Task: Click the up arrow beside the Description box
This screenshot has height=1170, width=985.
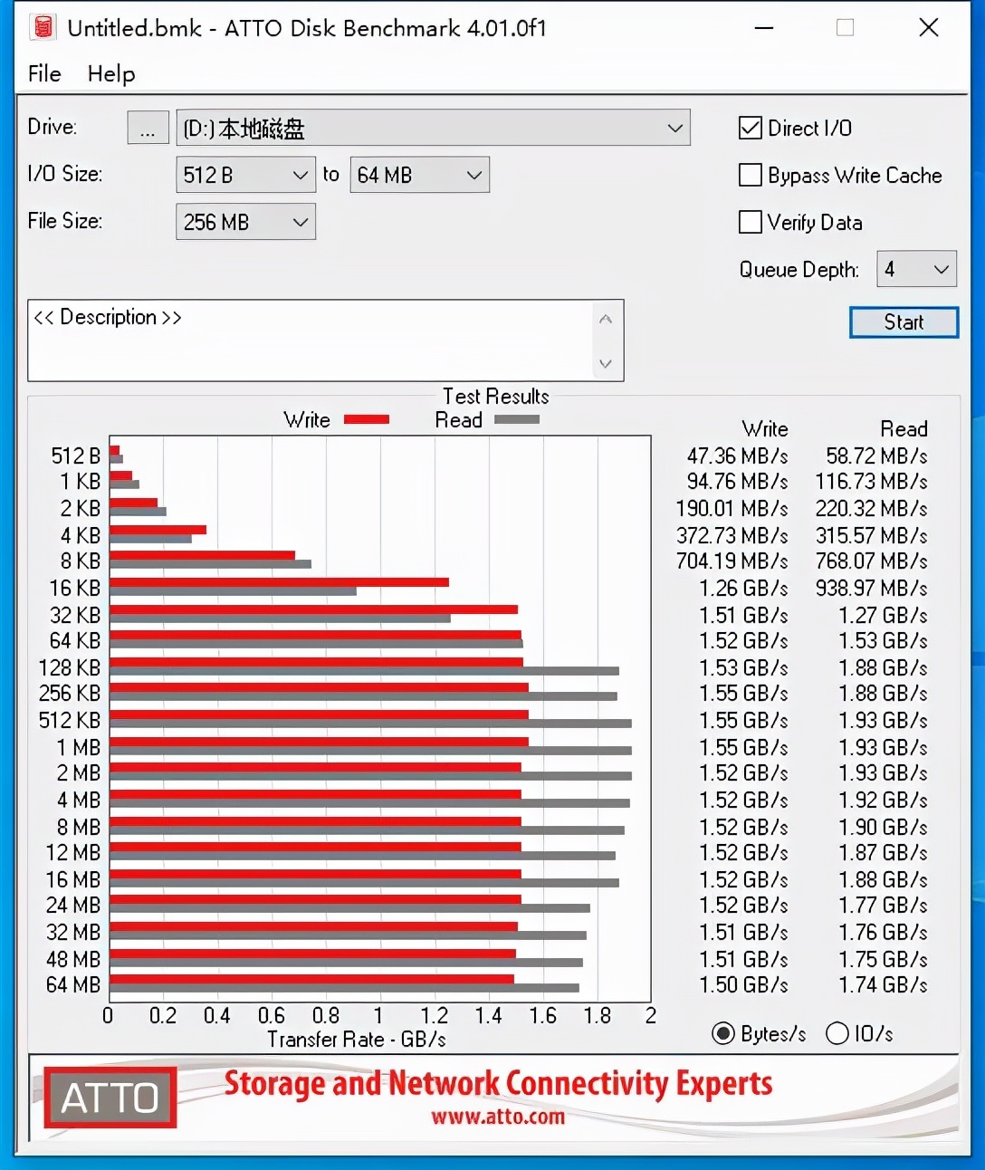Action: tap(605, 318)
